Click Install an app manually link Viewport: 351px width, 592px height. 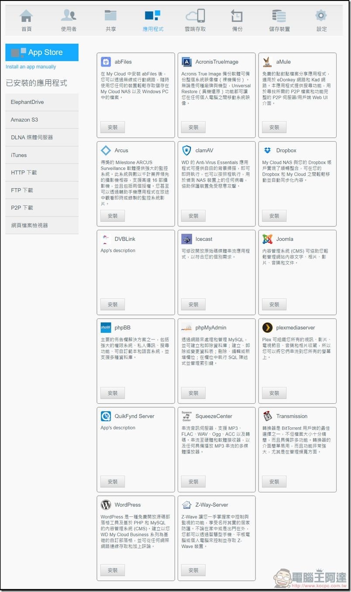point(31,67)
